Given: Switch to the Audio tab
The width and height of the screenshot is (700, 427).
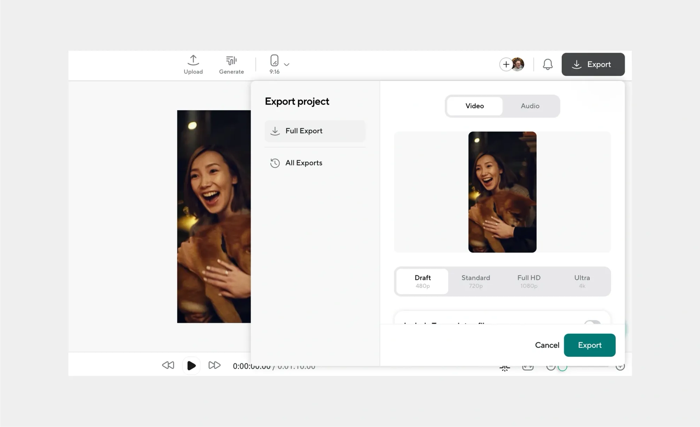Looking at the screenshot, I should click(530, 106).
